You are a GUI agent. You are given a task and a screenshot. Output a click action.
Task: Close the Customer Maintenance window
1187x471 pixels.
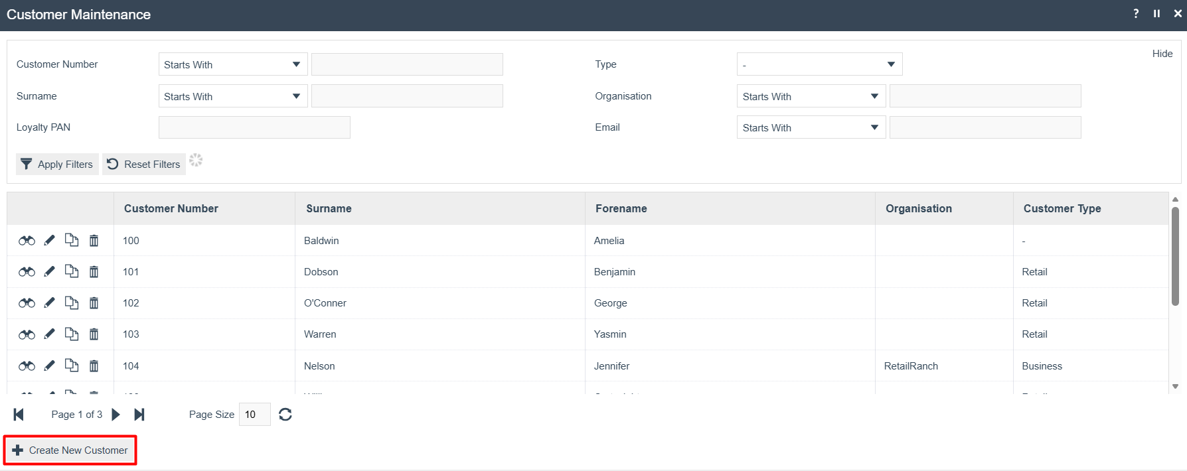coord(1177,13)
